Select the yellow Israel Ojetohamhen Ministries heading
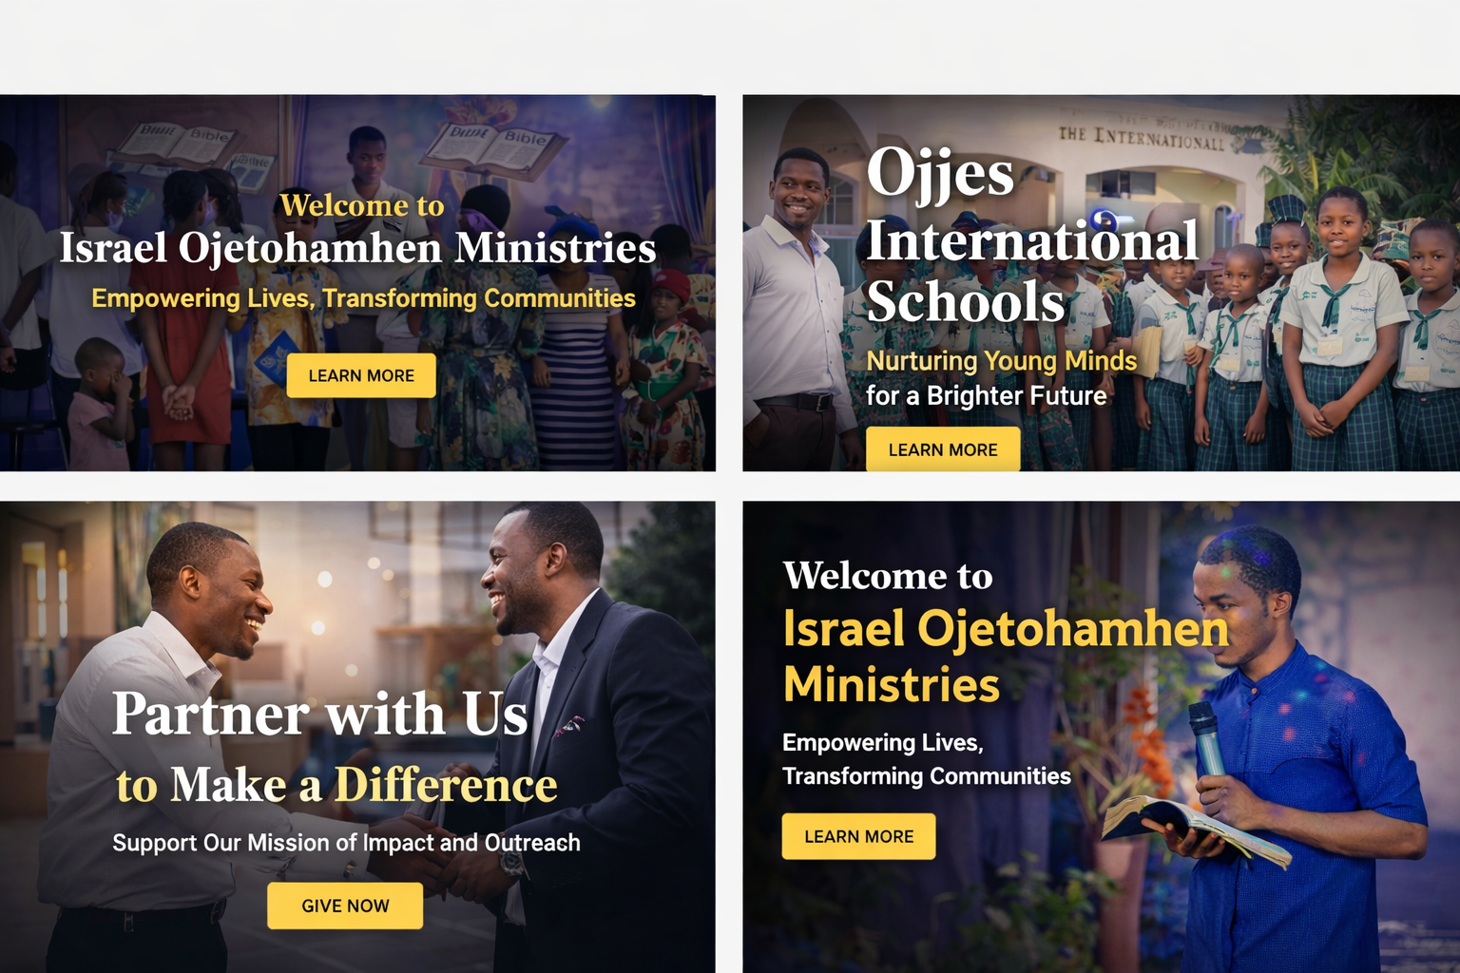Viewport: 1460px width, 973px height. pos(1006,657)
